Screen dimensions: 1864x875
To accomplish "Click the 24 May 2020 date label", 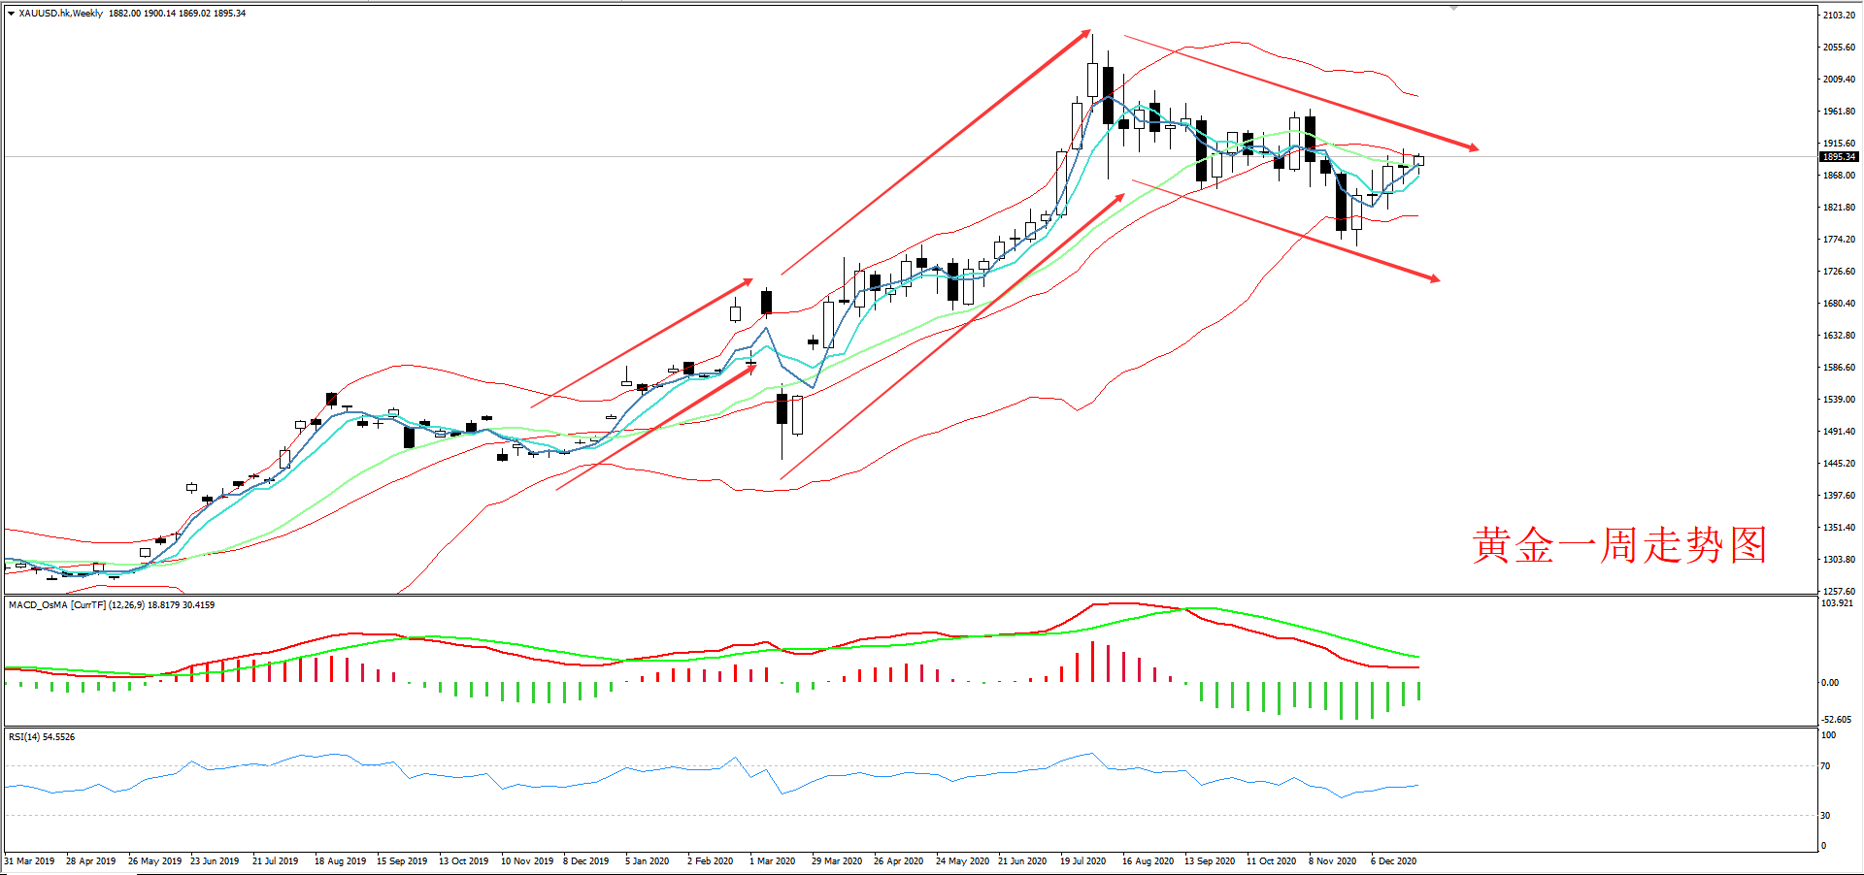I will [x=962, y=860].
